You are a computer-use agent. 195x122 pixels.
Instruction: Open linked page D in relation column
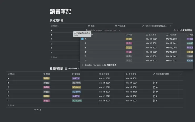tap(155, 92)
